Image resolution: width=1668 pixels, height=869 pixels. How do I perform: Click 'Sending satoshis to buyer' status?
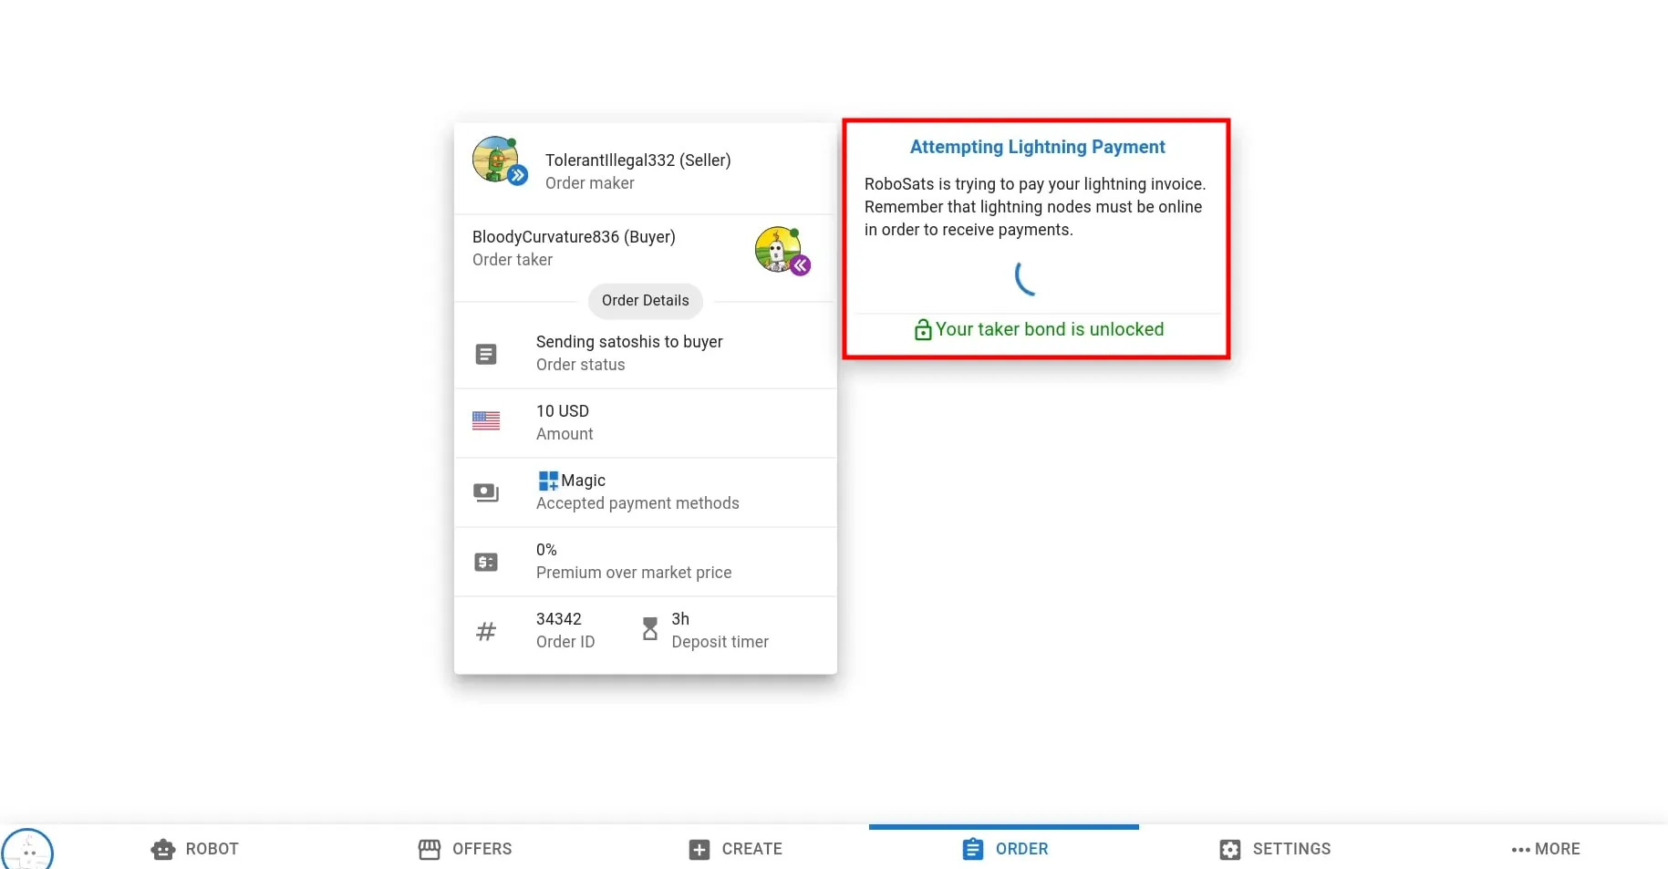click(629, 342)
